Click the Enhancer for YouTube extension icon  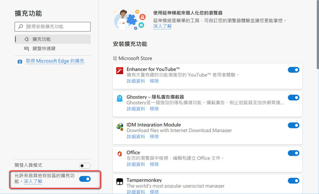pos(120,71)
